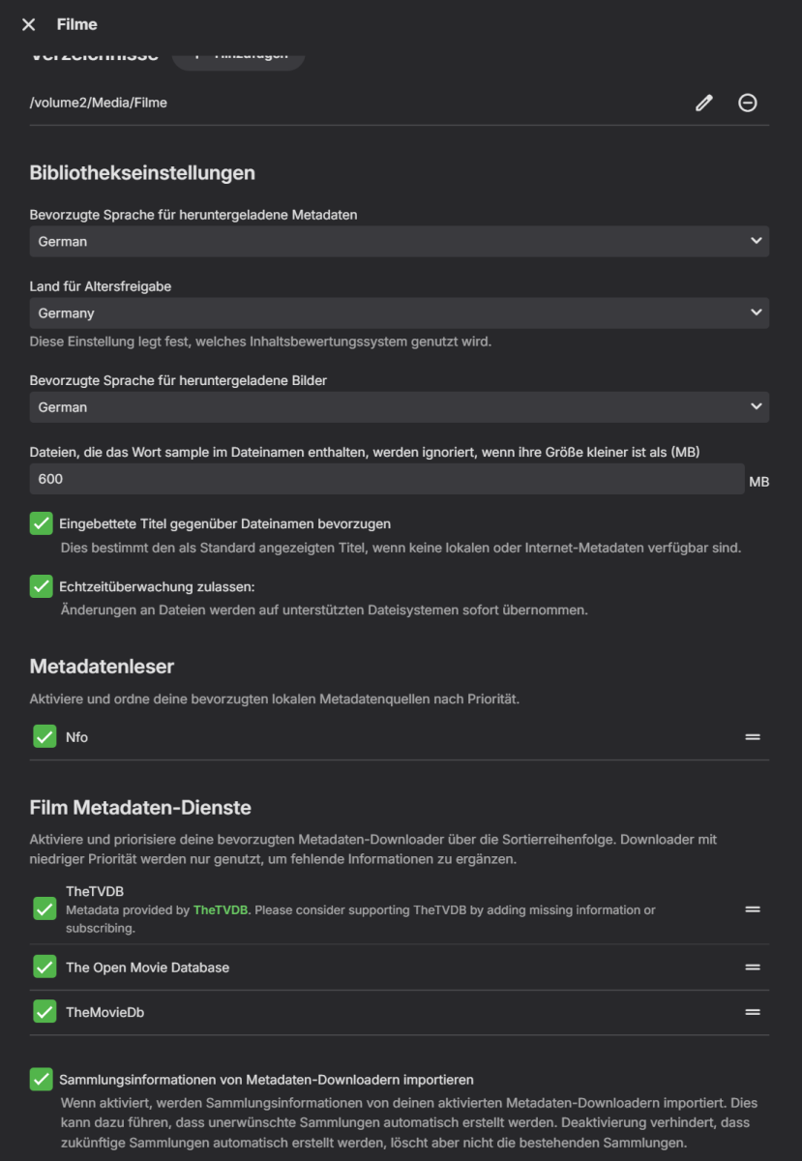The image size is (802, 1161).
Task: Close the Filme library dialog
Action: 29,24
